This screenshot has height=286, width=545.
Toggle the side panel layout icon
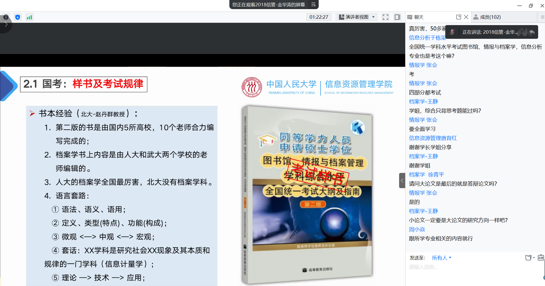coord(397,17)
